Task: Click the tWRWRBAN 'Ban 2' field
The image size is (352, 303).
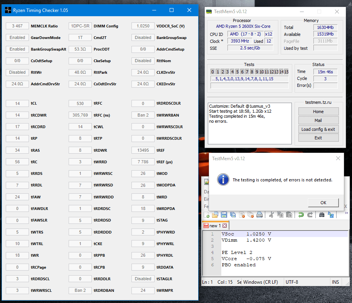Action: pyautogui.click(x=143, y=115)
